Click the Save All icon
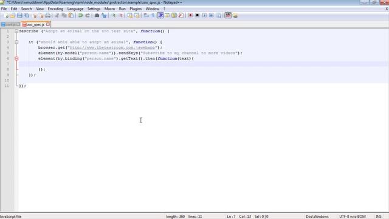389x219 pixels. click(x=27, y=16)
